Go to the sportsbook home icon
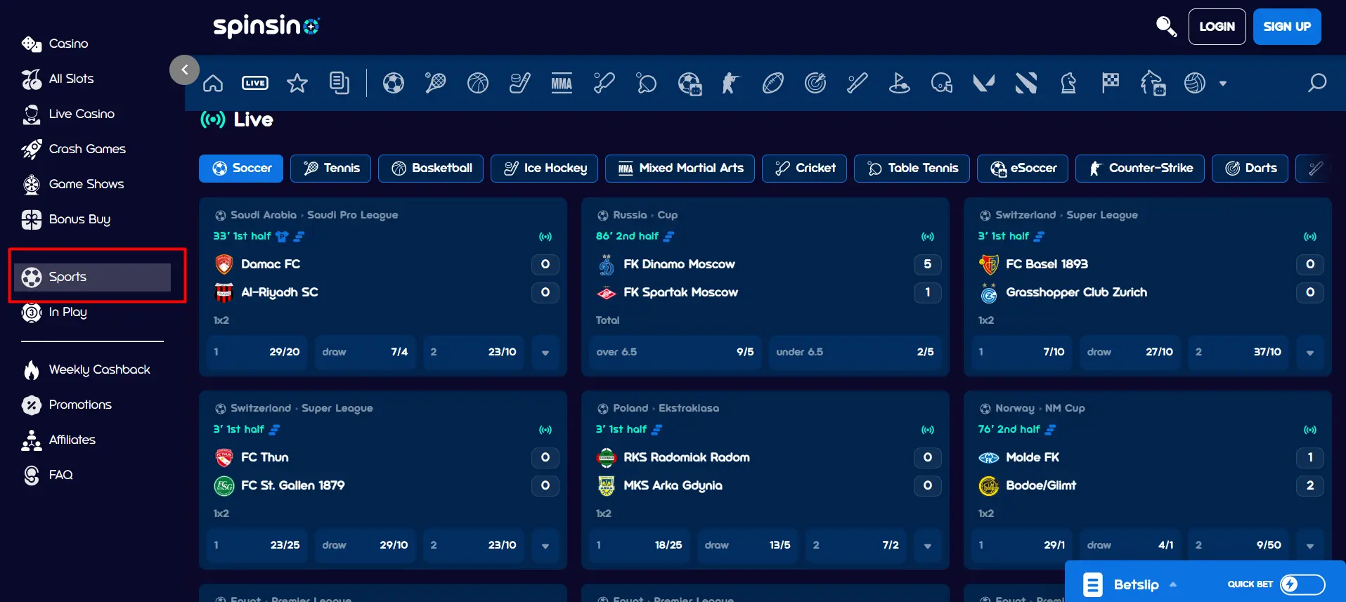The width and height of the screenshot is (1346, 602). click(x=213, y=84)
